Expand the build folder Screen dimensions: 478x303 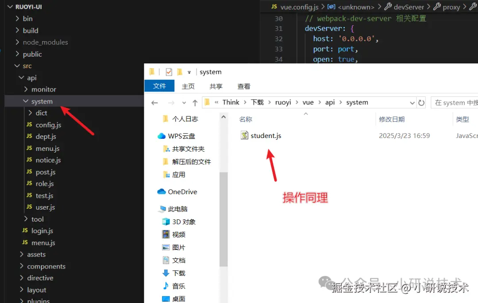click(x=17, y=30)
